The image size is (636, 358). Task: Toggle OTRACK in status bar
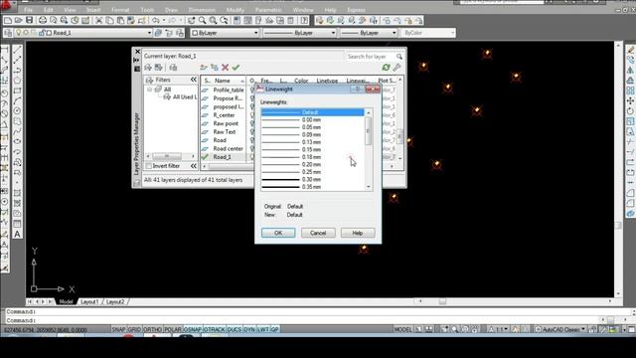(x=215, y=329)
